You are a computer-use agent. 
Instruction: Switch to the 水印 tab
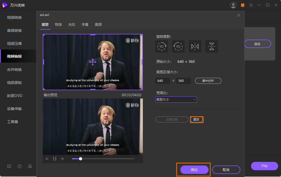tap(72, 25)
